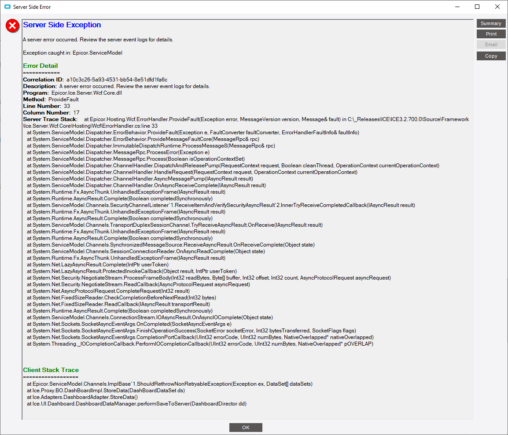Minimize the Server Side Error window

tap(457, 7)
